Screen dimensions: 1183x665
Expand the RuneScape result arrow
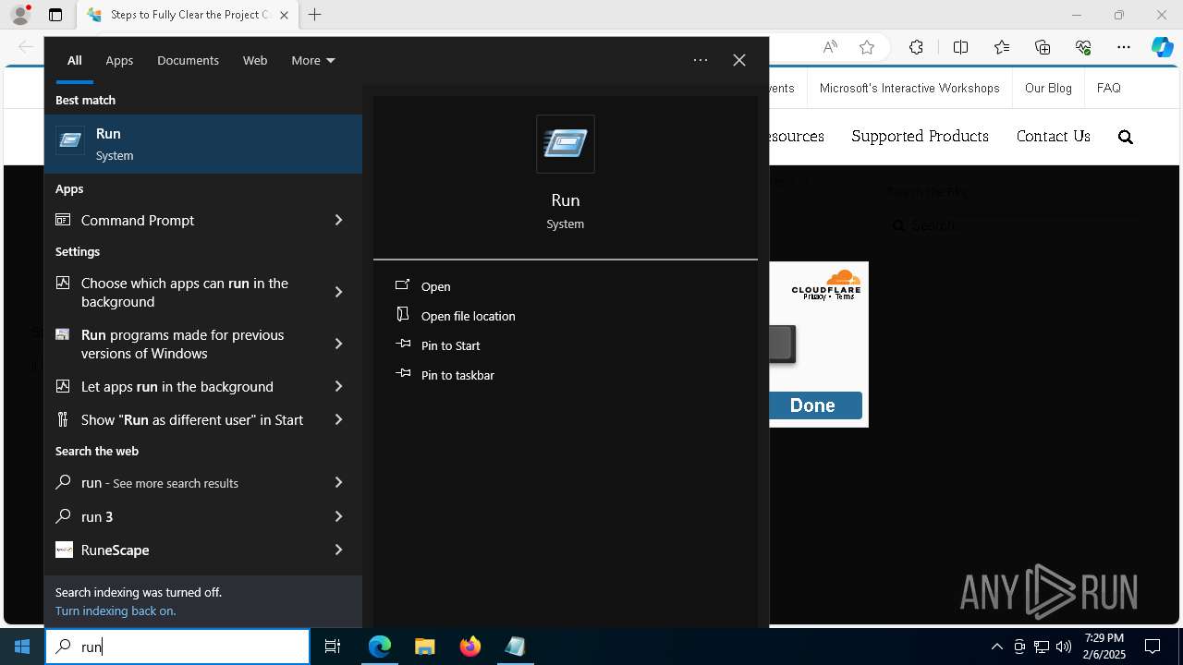point(338,550)
